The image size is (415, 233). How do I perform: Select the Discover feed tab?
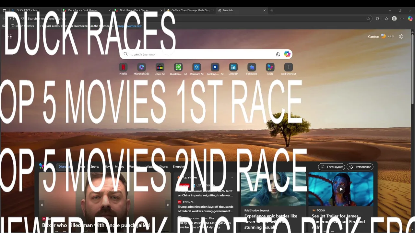pos(65,167)
